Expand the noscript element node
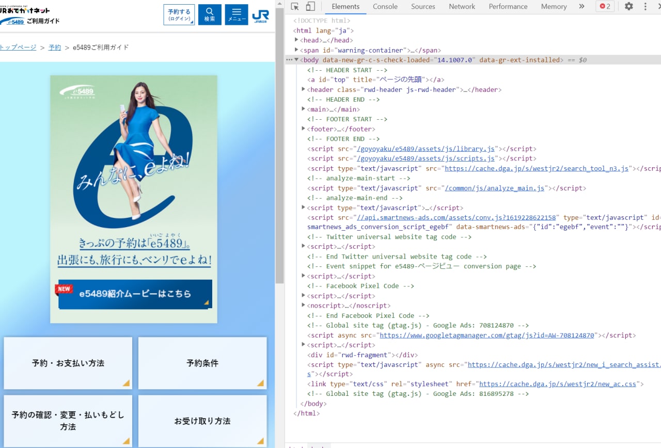This screenshot has height=448, width=661. tap(304, 306)
